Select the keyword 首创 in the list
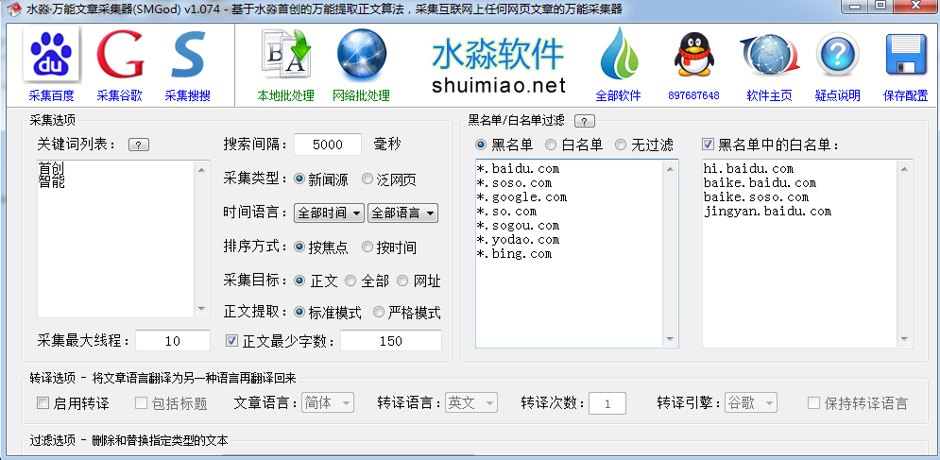The image size is (940, 460). click(x=51, y=168)
